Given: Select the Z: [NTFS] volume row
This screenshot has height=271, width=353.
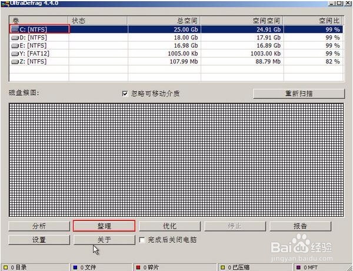Looking at the screenshot, I should click(x=176, y=62).
